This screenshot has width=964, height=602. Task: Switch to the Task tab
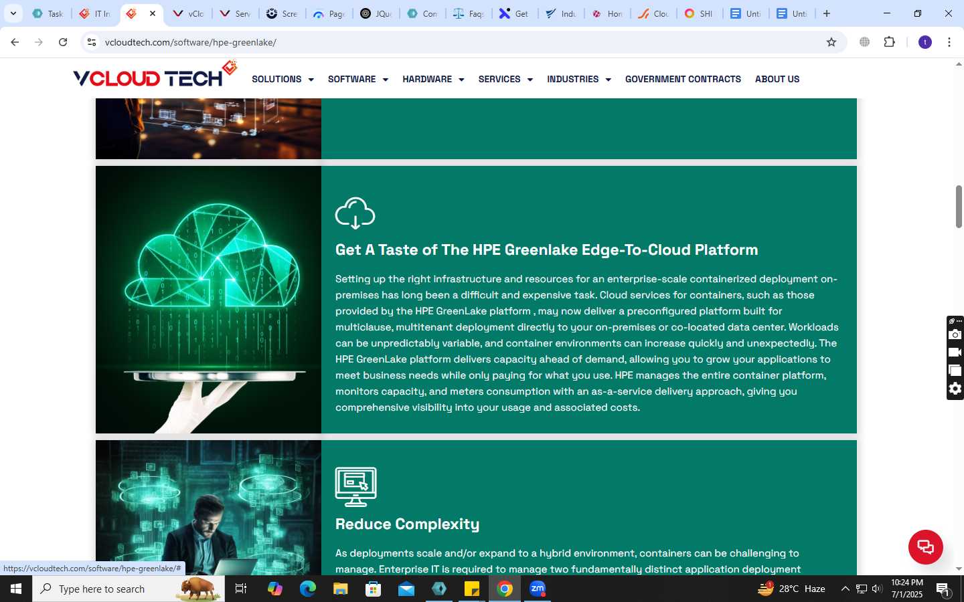(48, 13)
